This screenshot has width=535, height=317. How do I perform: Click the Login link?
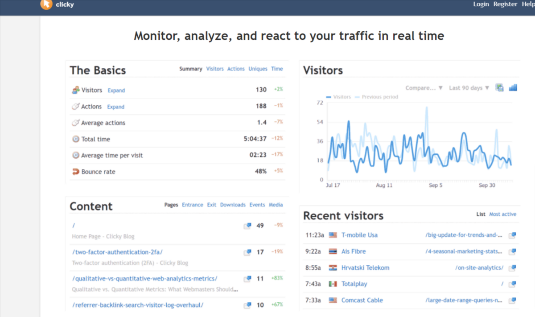tap(481, 4)
